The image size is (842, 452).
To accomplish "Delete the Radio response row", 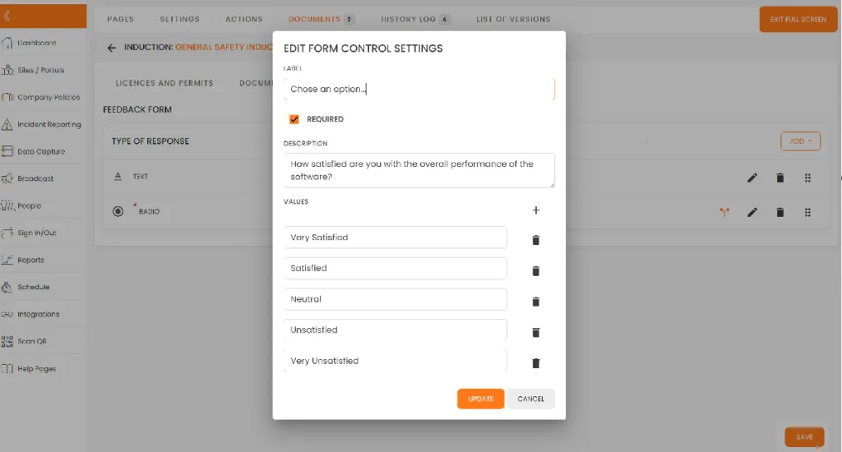I will pos(780,212).
